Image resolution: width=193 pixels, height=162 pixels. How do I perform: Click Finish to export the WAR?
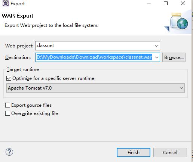[x=134, y=152]
